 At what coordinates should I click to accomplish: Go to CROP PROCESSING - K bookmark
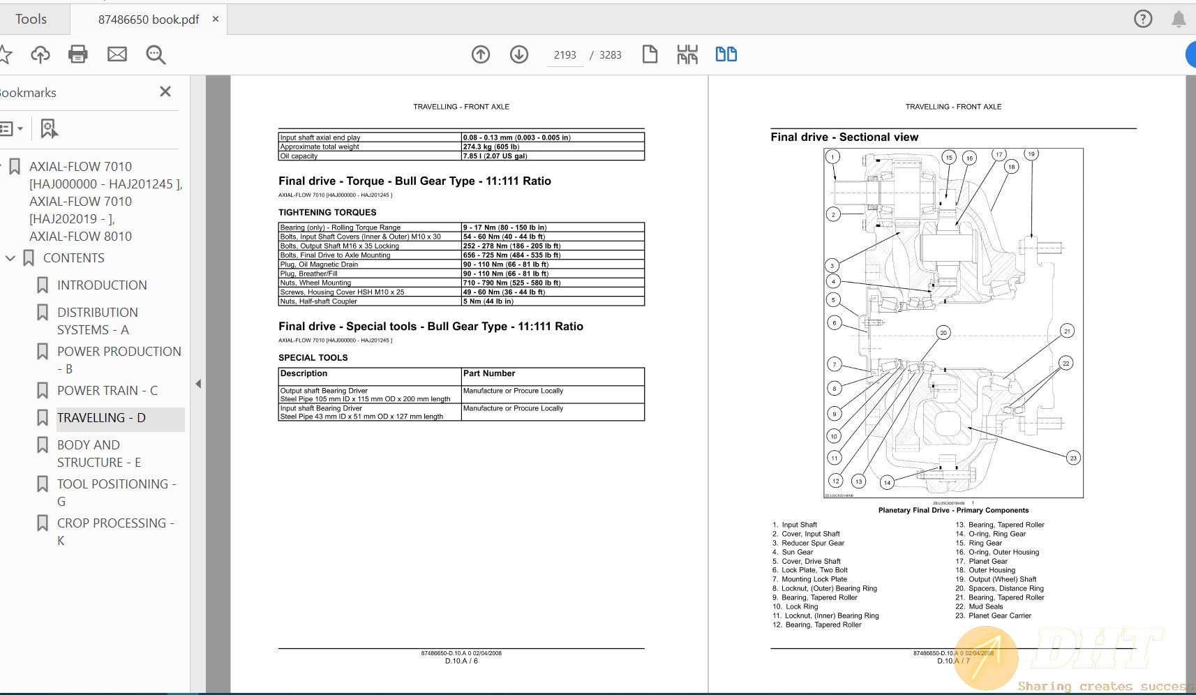115,532
